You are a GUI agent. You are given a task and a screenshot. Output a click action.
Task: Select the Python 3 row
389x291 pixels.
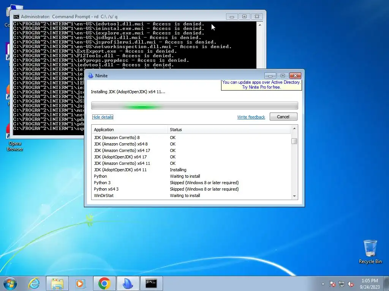tap(191, 183)
